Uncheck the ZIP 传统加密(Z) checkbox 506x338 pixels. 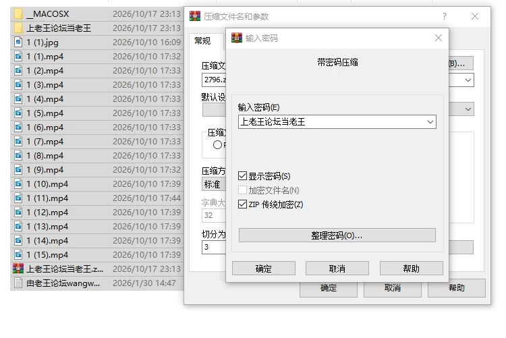[x=242, y=204]
